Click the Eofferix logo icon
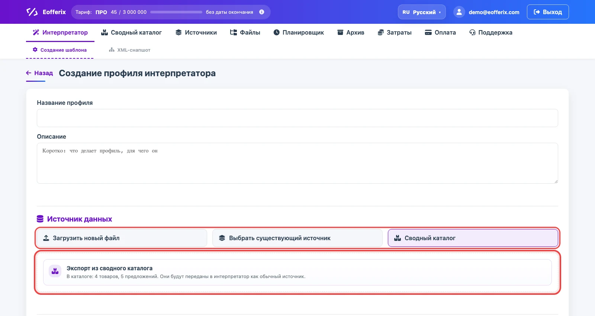This screenshot has height=316, width=595. tap(32, 12)
